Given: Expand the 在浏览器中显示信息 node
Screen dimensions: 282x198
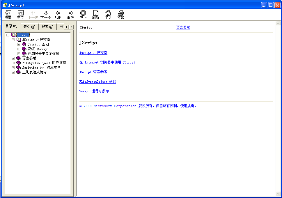Looking at the screenshot, I should click(19, 54).
